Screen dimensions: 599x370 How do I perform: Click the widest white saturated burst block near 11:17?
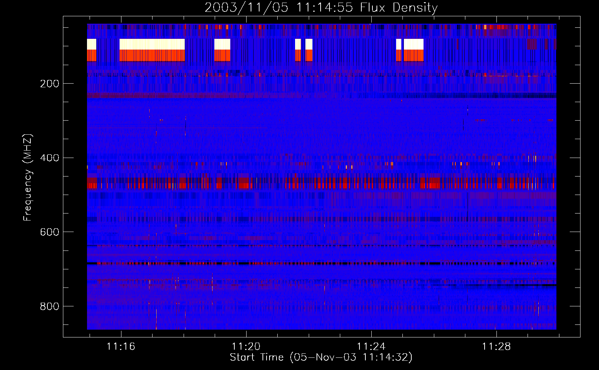(152, 44)
